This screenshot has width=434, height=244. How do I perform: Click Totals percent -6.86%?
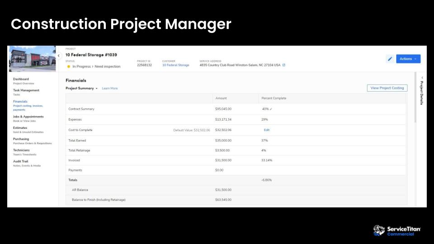[x=267, y=180]
